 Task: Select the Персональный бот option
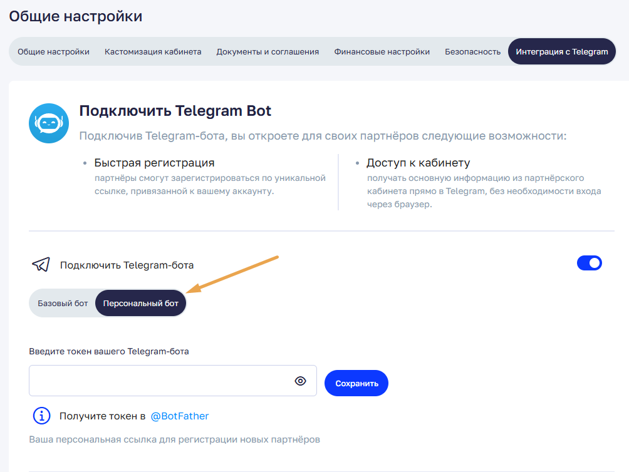pyautogui.click(x=141, y=304)
